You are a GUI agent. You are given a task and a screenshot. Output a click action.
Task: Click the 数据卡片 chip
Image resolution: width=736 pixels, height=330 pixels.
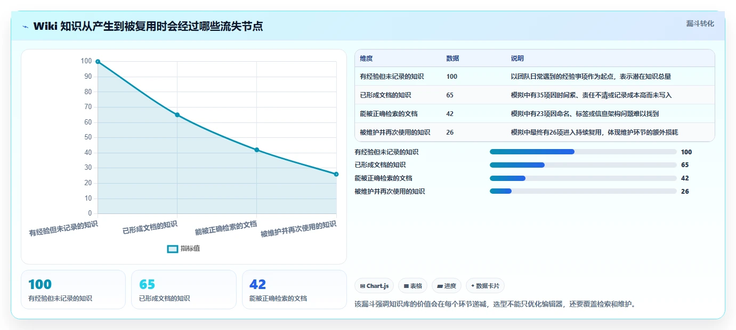coord(485,286)
